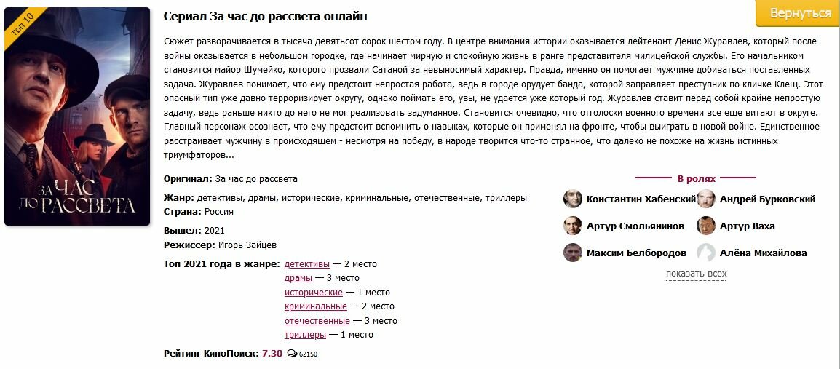
Task: Open the триллеры genre link
Action: [x=305, y=335]
